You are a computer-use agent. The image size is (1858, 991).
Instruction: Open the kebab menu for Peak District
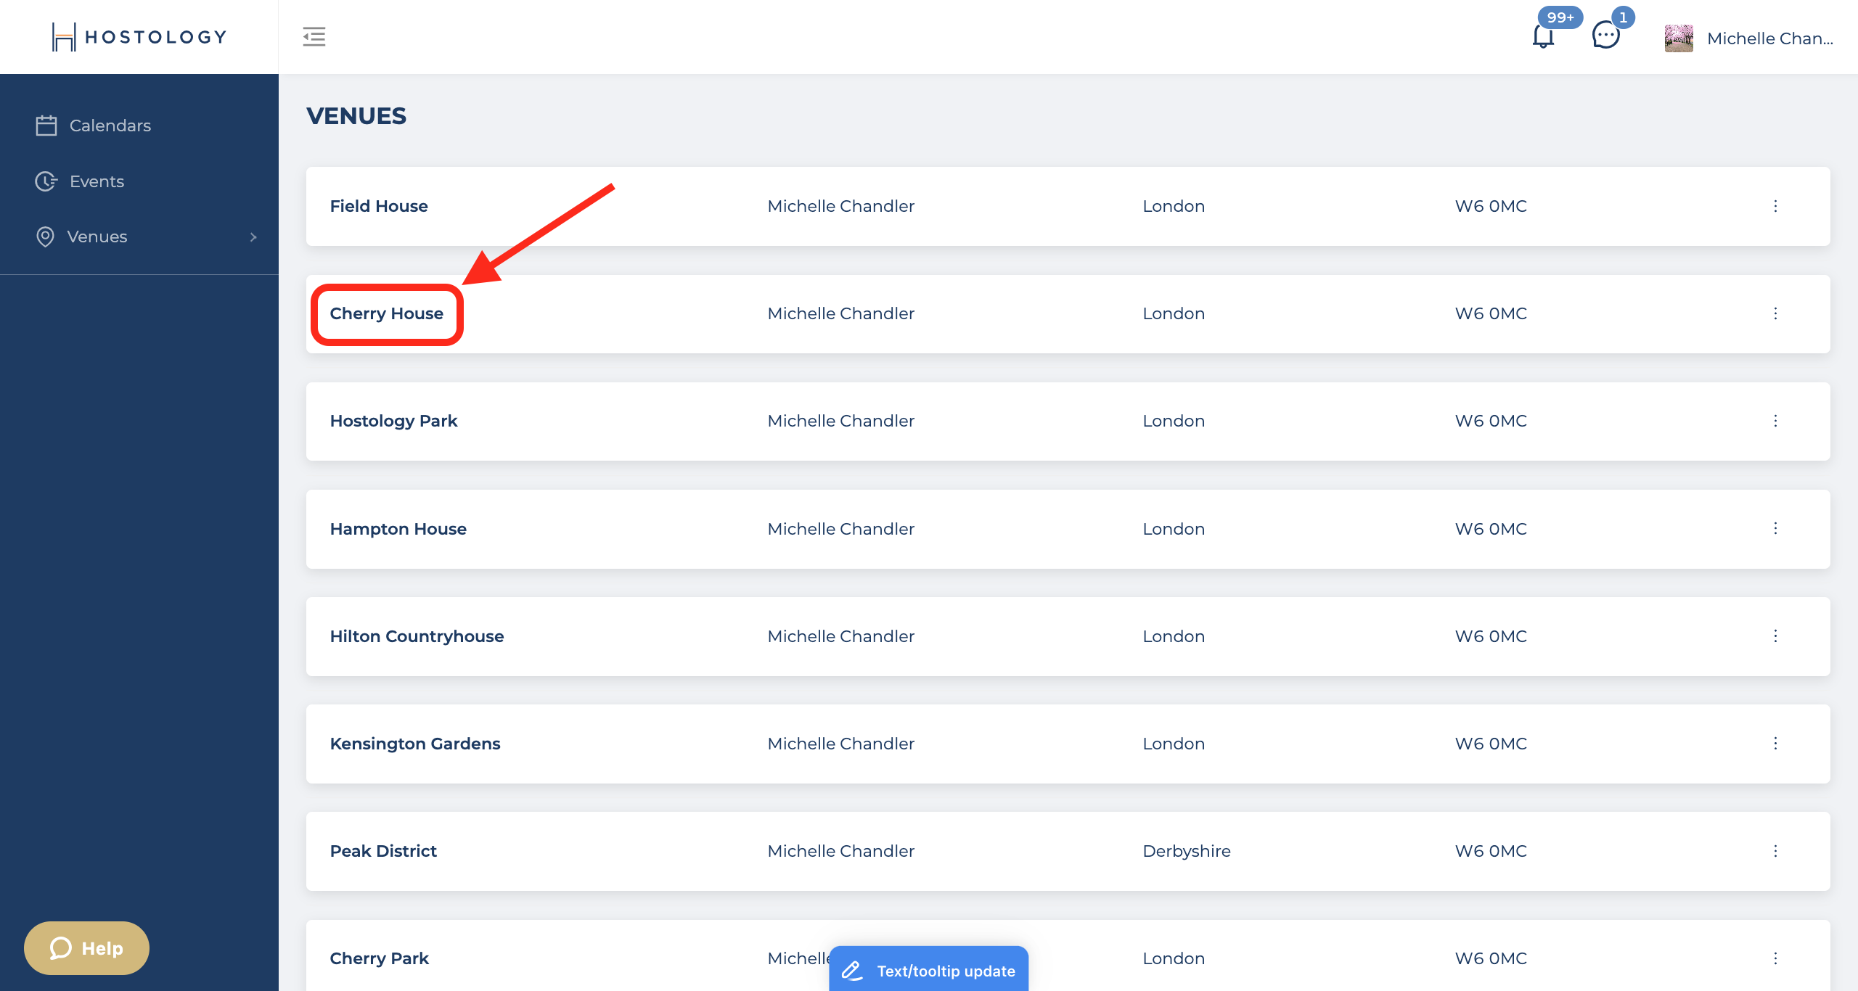pyautogui.click(x=1776, y=850)
